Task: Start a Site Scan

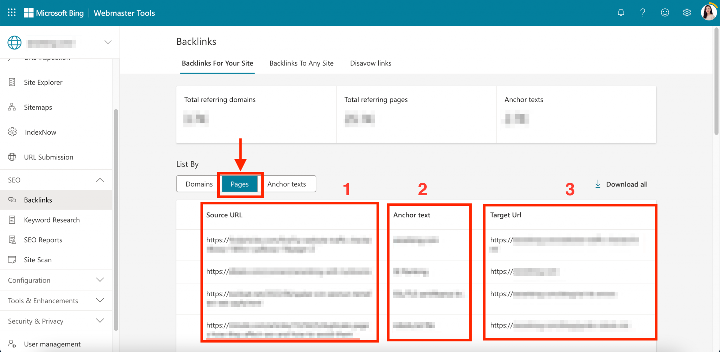Action: tap(39, 259)
